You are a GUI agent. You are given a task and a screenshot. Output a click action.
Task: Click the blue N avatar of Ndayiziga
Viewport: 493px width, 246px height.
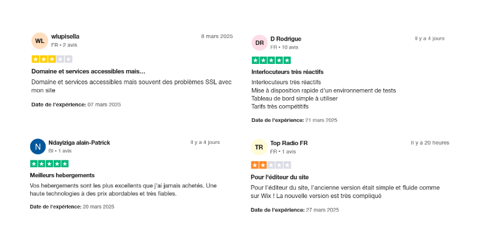[38, 146]
